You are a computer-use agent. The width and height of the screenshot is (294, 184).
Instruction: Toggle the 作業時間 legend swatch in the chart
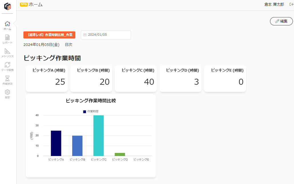click(x=84, y=112)
